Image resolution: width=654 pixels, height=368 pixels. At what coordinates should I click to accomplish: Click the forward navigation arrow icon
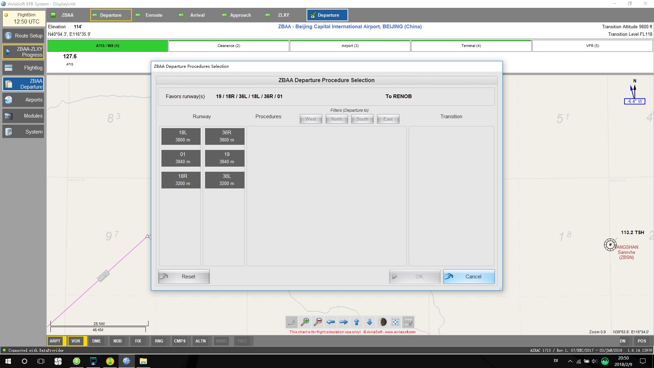343,322
